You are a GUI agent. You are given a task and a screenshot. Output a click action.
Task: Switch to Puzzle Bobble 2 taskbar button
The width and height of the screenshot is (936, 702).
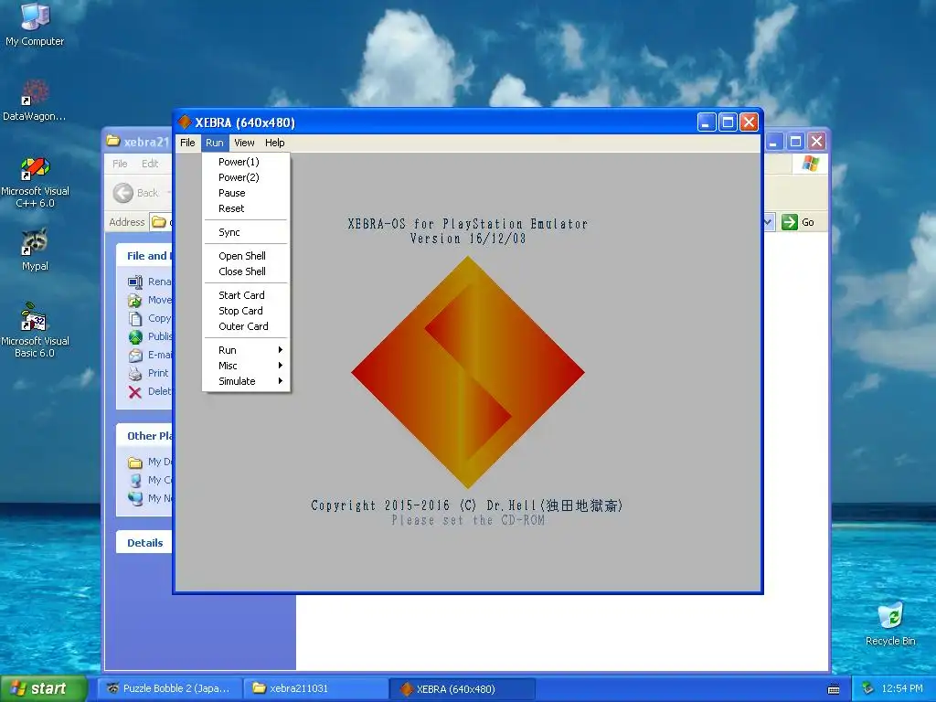click(169, 689)
